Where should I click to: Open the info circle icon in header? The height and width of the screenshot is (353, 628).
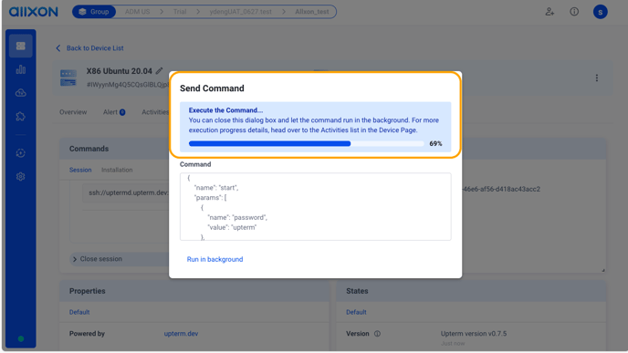pos(574,12)
